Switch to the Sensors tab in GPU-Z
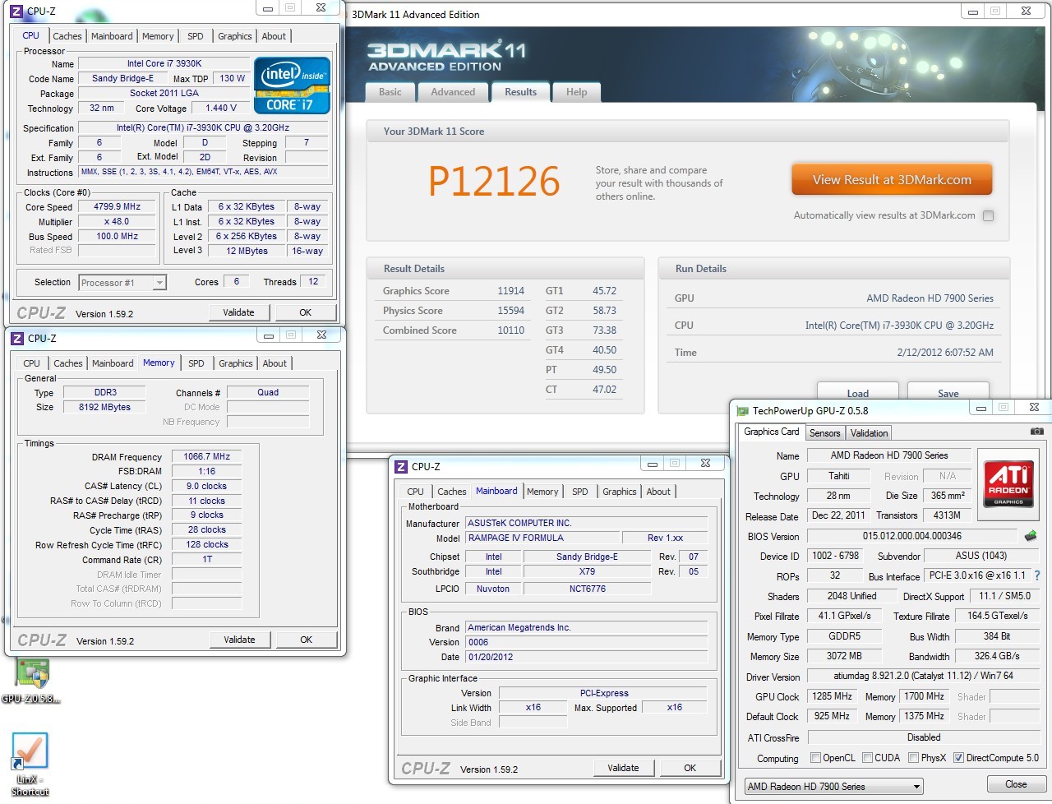Image resolution: width=1052 pixels, height=804 pixels. coord(824,433)
